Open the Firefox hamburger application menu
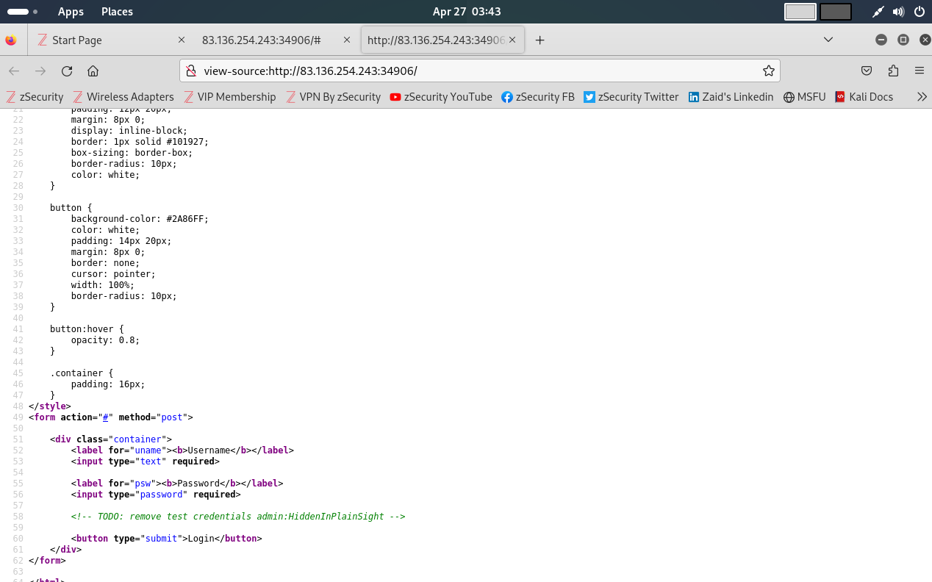The width and height of the screenshot is (932, 582). tap(919, 71)
